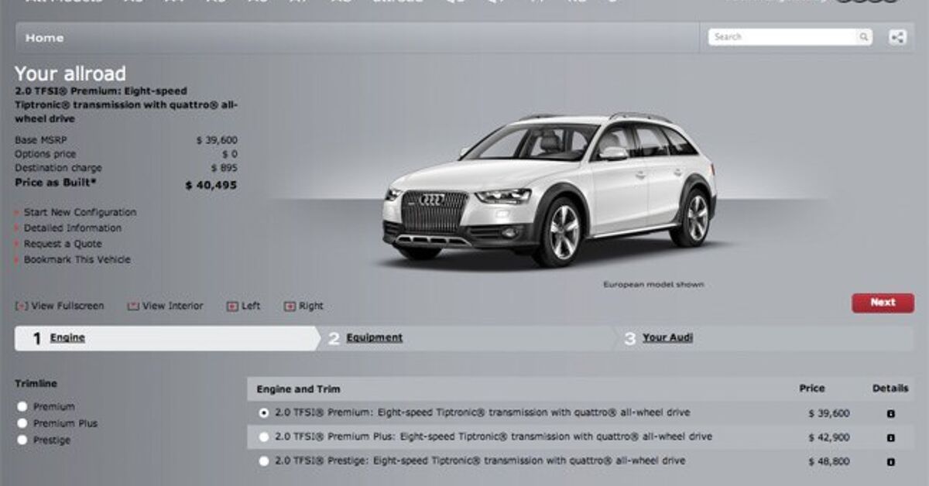
Task: Rotate the car view using the Left icon
Action: 232,306
